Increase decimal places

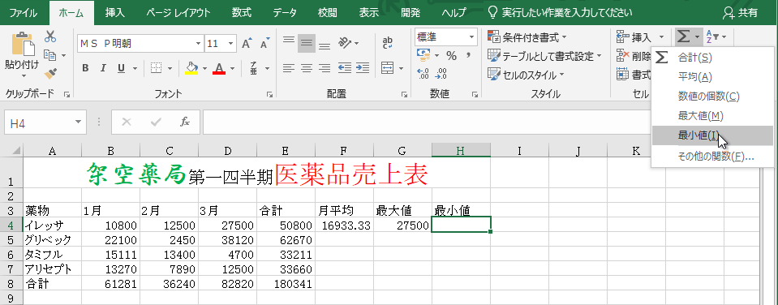pos(423,73)
